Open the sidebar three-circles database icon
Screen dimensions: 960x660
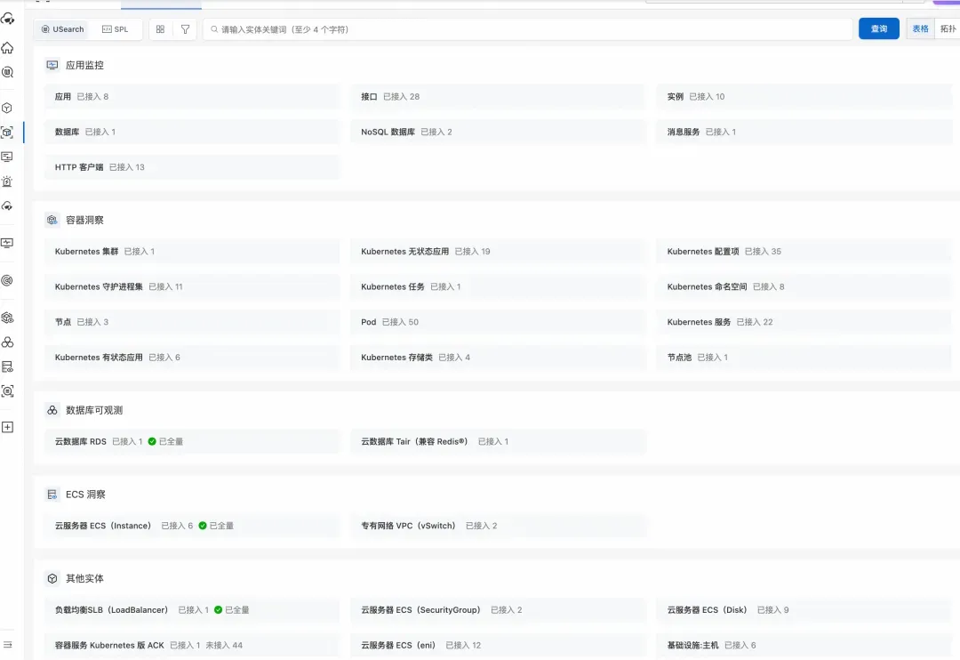click(x=7, y=342)
